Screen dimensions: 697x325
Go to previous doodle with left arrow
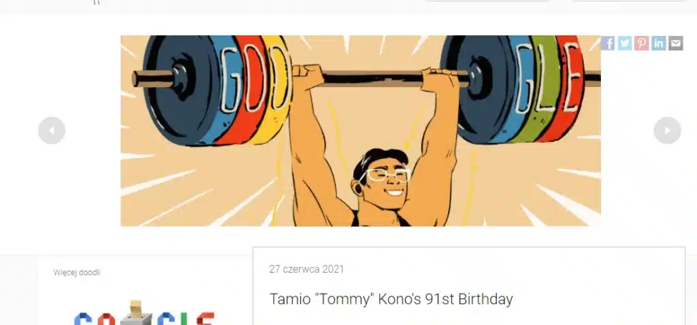(52, 131)
